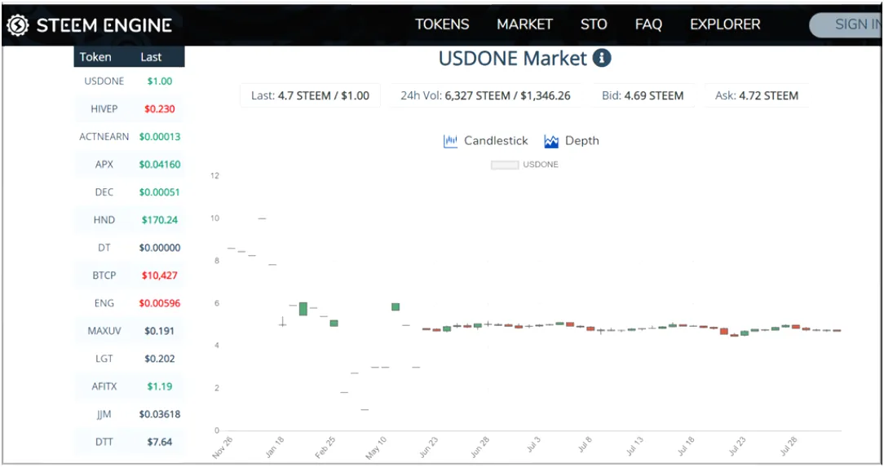The image size is (884, 467).
Task: Click the Jul 23 axis date label
Action: (x=737, y=446)
